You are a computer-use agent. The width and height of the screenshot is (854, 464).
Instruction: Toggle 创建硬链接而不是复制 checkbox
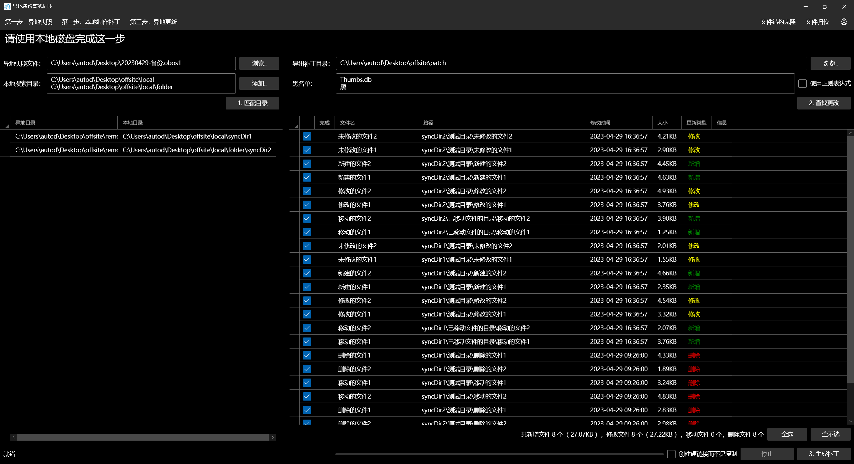coord(671,454)
